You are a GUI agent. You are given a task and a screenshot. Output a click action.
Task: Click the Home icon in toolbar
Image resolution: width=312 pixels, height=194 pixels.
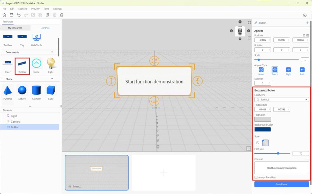[4, 15]
